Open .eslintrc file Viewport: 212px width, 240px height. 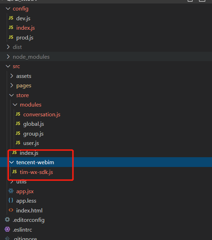click(x=22, y=230)
